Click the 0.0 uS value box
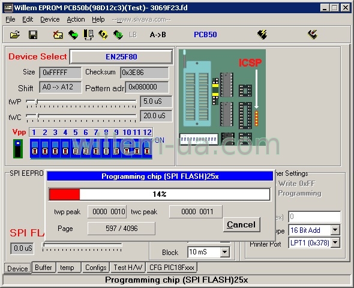The height and width of the screenshot is (288, 354). [22, 248]
